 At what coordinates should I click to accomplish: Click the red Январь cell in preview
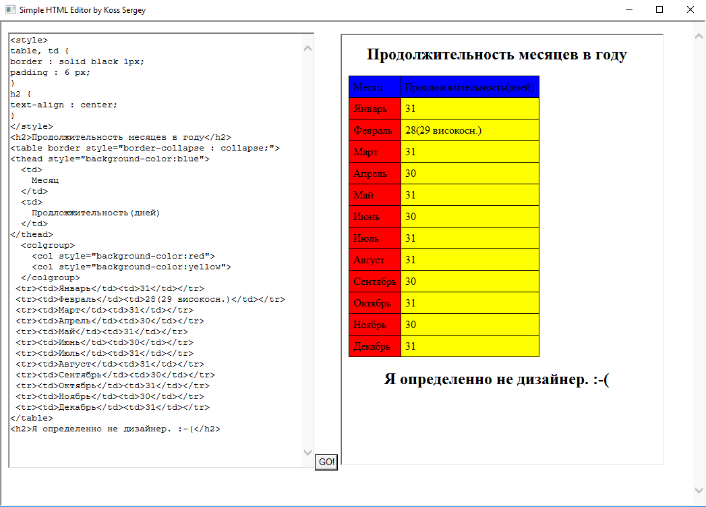375,109
